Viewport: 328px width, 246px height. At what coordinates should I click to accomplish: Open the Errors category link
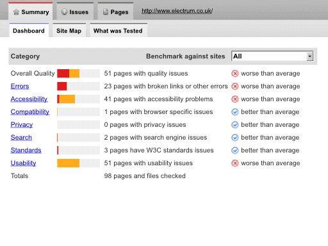tap(20, 86)
